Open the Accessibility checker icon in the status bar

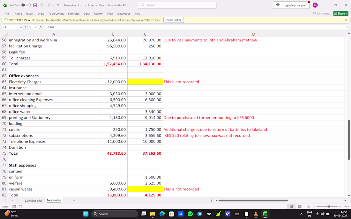[x=21, y=207]
